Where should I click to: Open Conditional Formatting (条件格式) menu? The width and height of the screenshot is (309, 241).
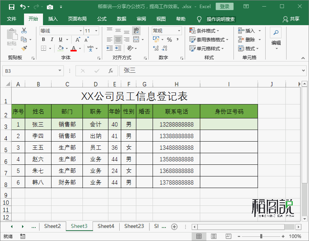(x=204, y=31)
